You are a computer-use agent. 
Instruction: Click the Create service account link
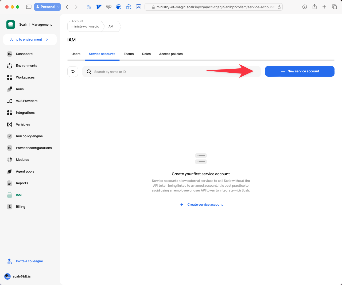(201, 205)
